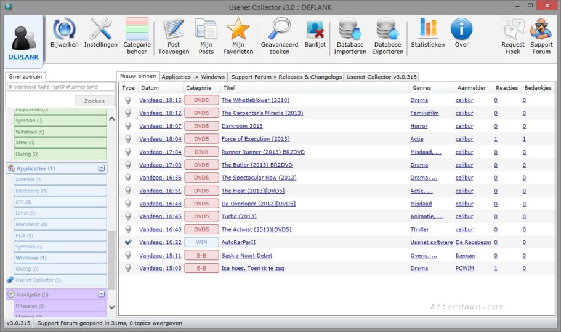Click WIN category badge

tap(201, 242)
